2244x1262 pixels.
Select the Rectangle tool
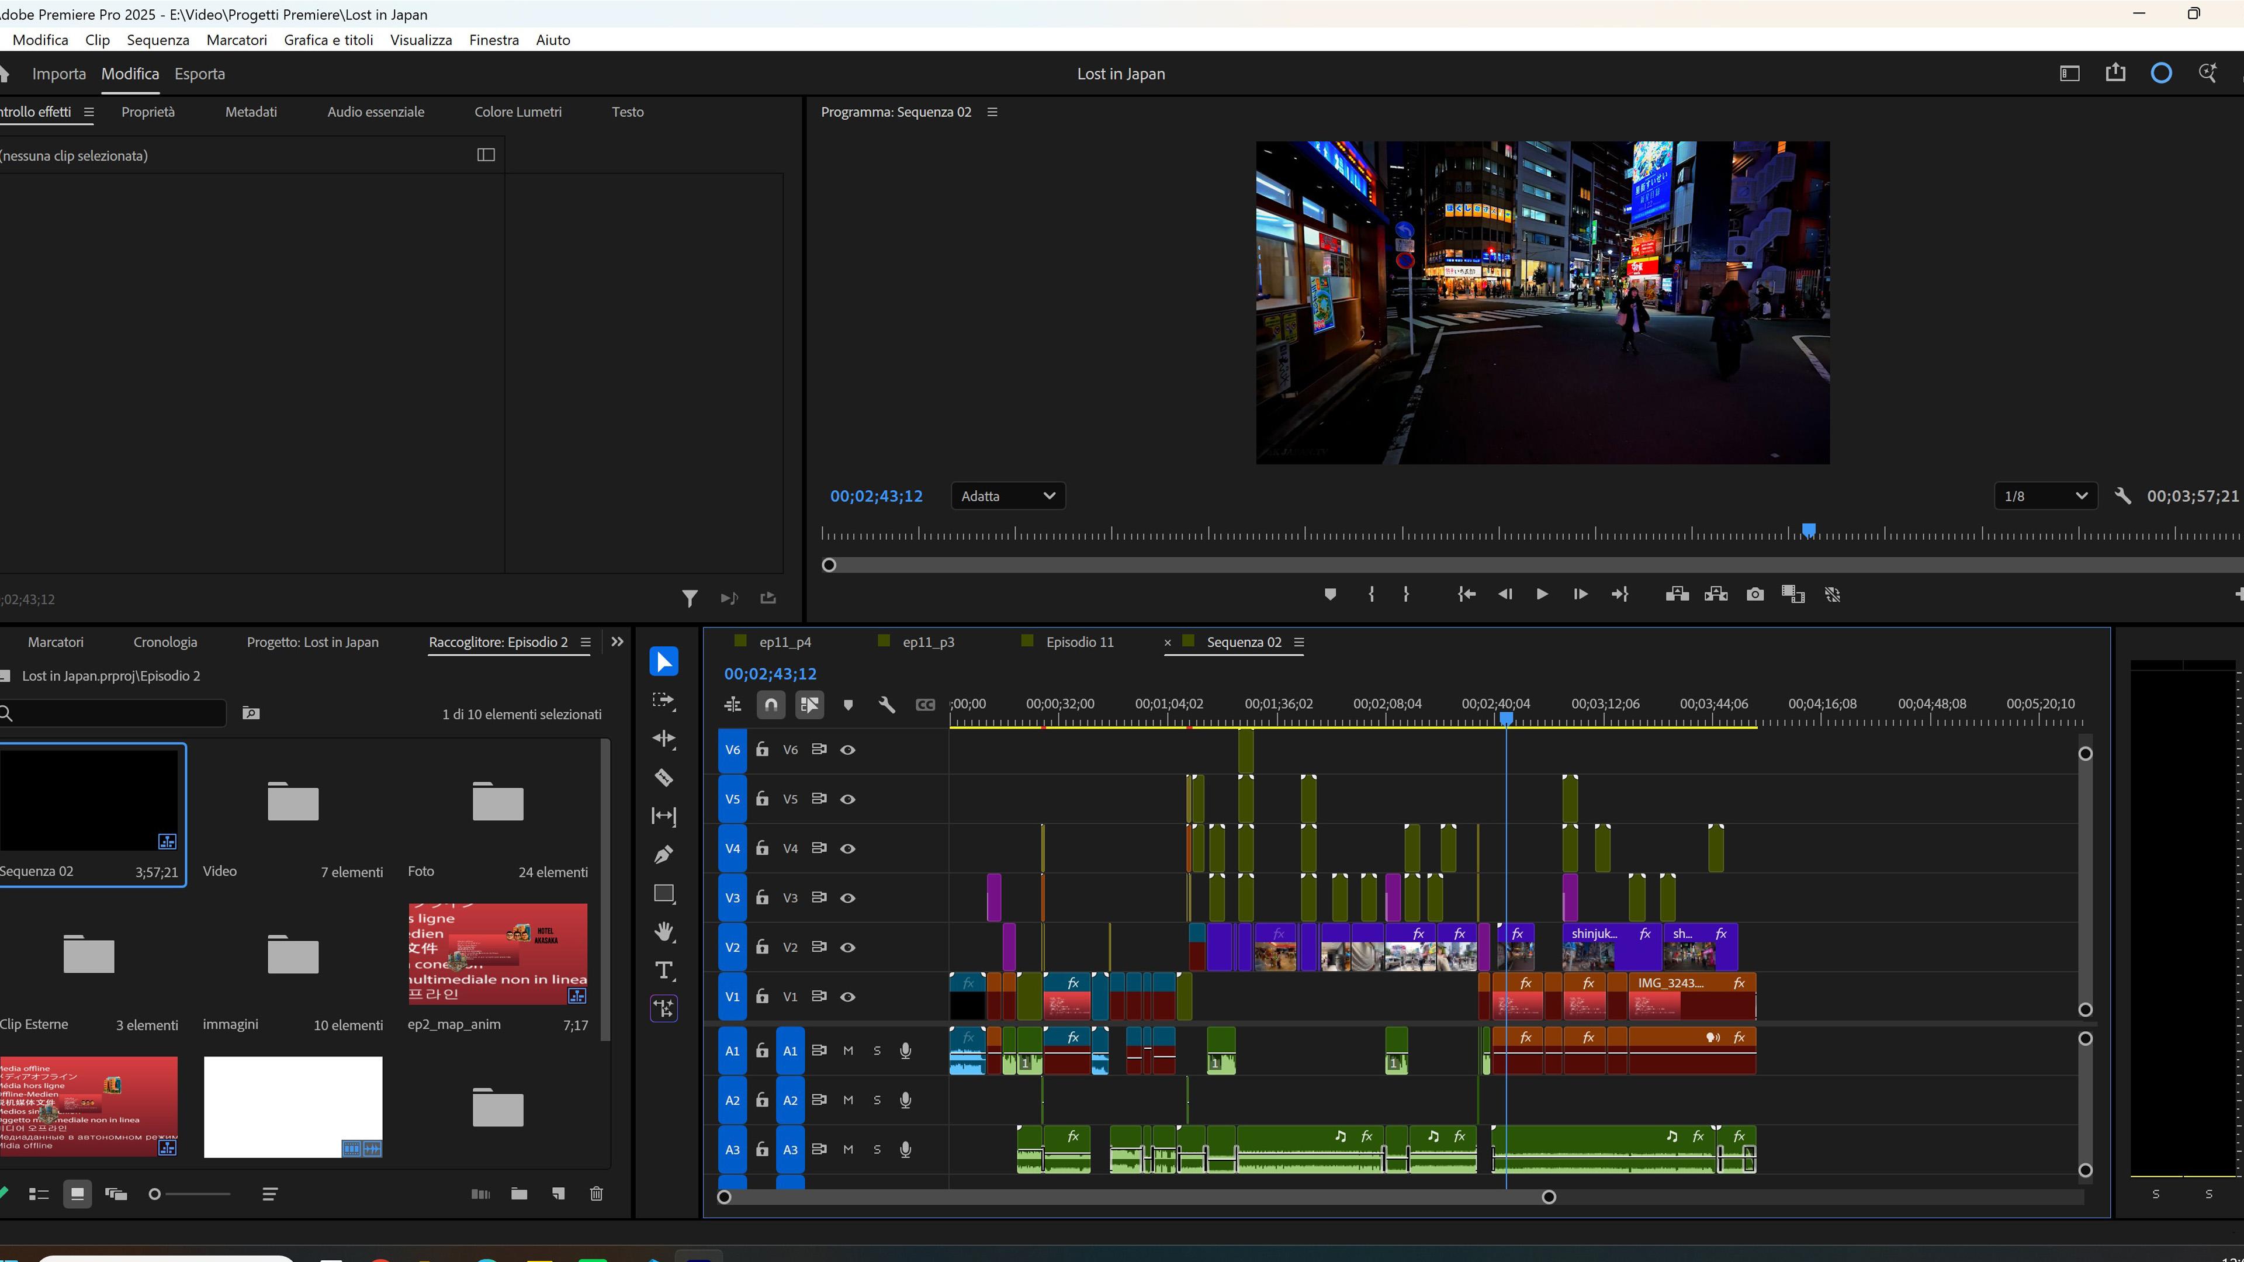pos(664,893)
